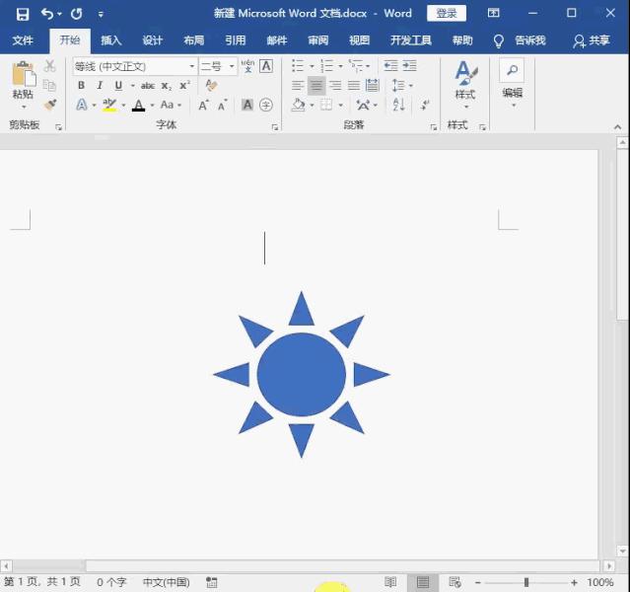This screenshot has height=592, width=630.
Task: Click Increase Indent icon
Action: coord(409,65)
